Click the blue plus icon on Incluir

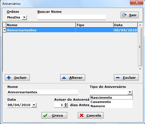pos(9,78)
